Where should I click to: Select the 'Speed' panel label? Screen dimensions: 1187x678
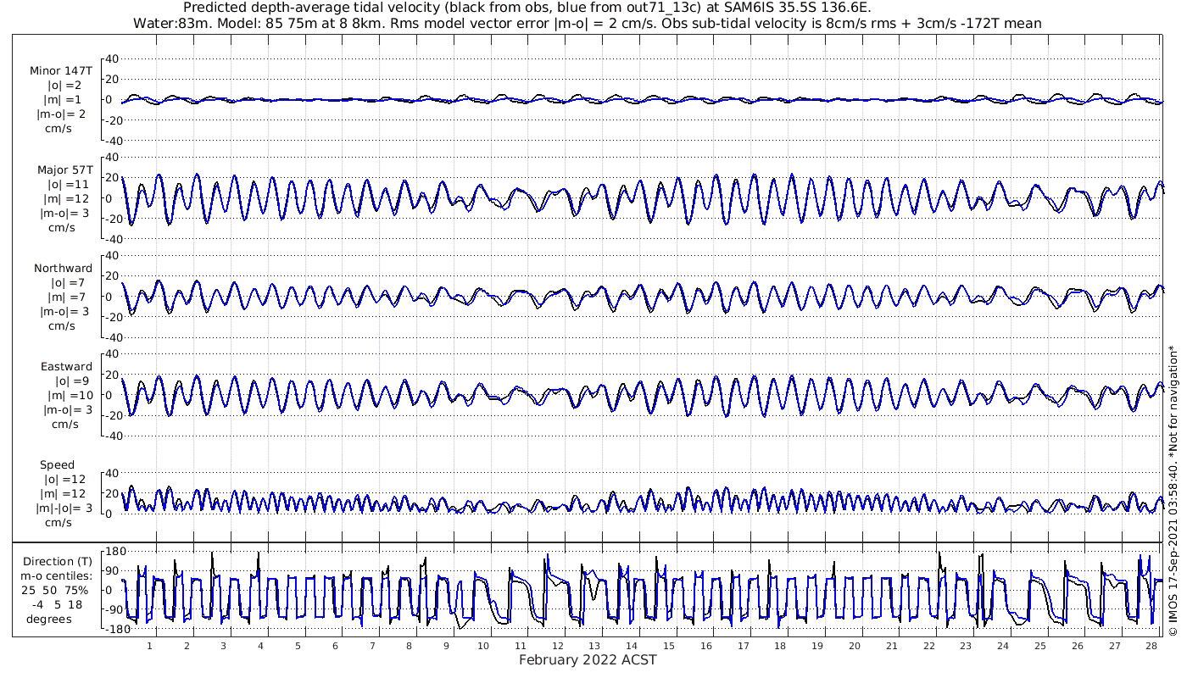click(x=58, y=465)
